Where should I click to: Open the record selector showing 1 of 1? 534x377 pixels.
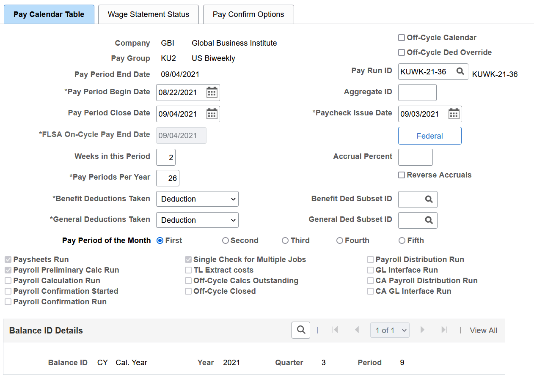click(x=389, y=330)
